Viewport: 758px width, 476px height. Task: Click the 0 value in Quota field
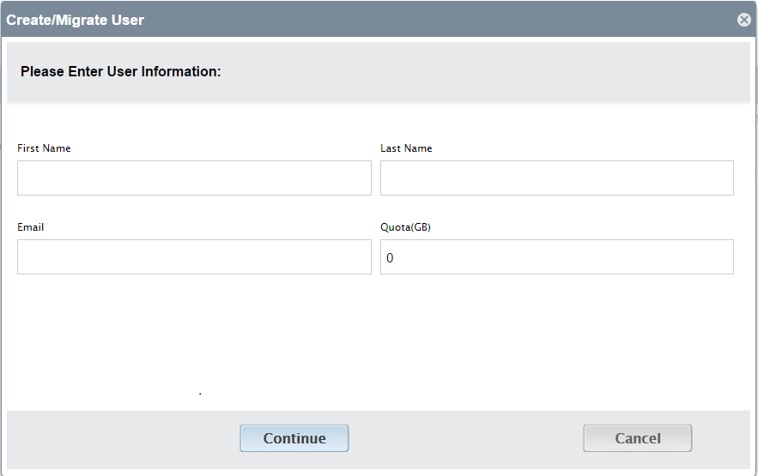[x=390, y=258]
